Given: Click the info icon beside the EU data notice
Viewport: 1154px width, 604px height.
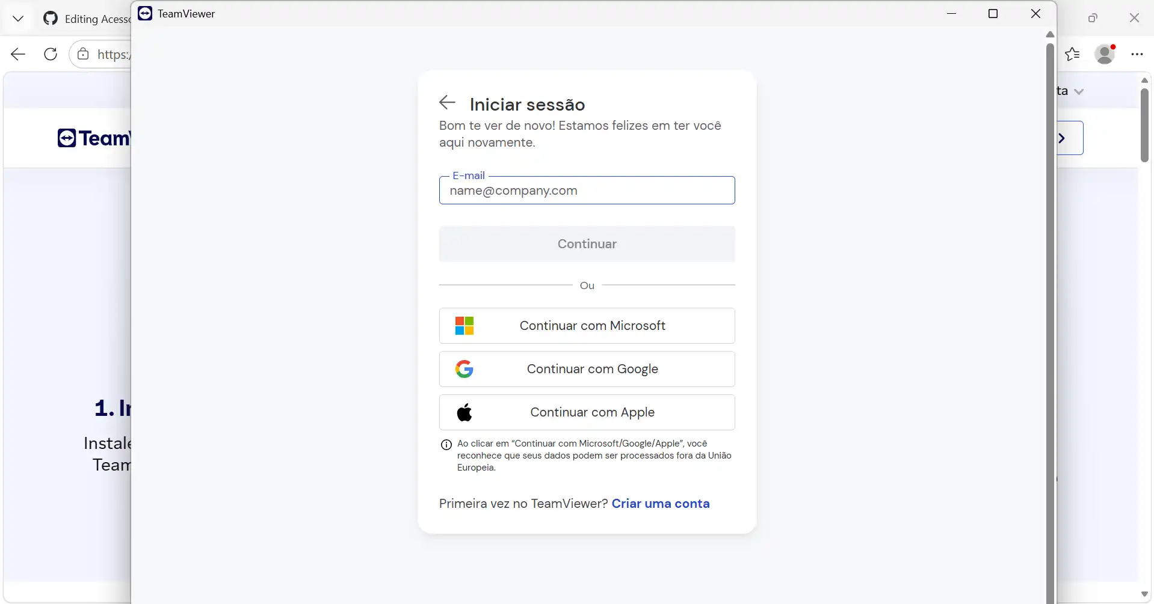Looking at the screenshot, I should (446, 445).
